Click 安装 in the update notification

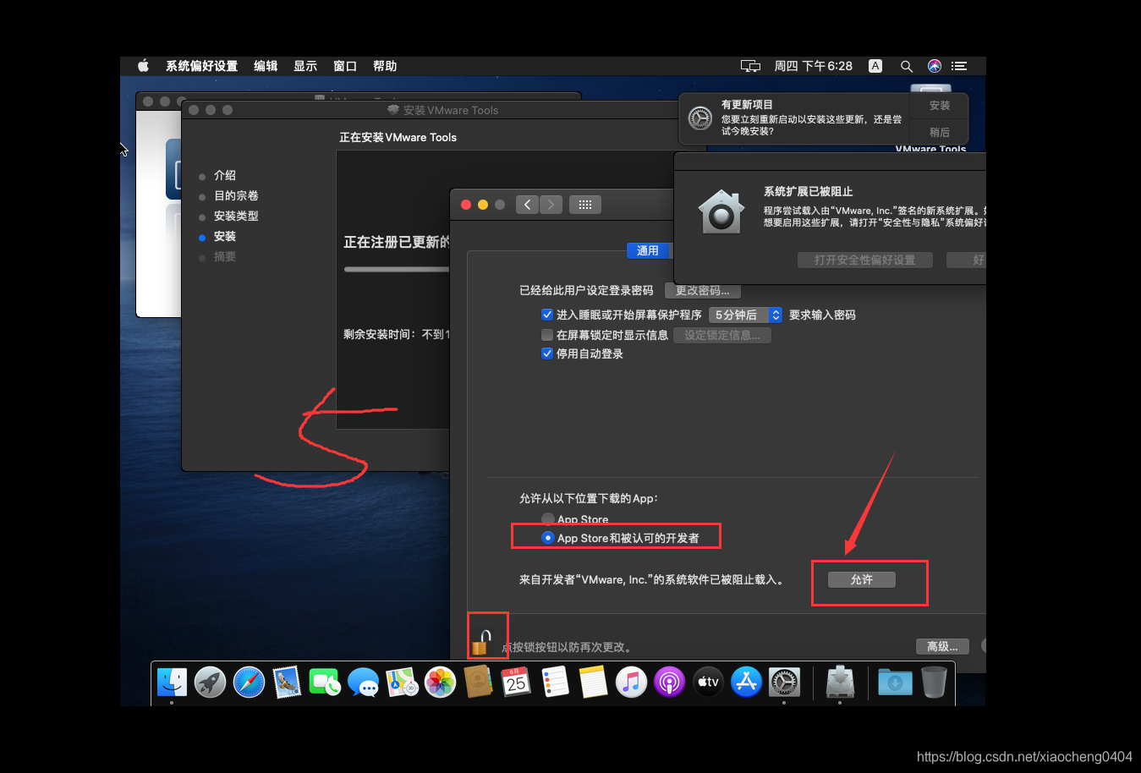pyautogui.click(x=940, y=106)
